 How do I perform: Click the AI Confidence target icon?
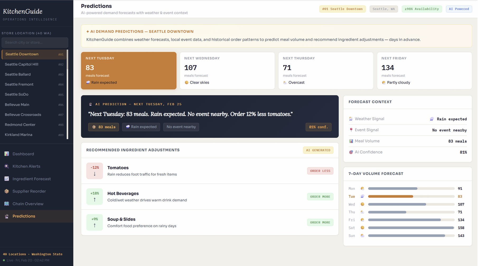351,152
